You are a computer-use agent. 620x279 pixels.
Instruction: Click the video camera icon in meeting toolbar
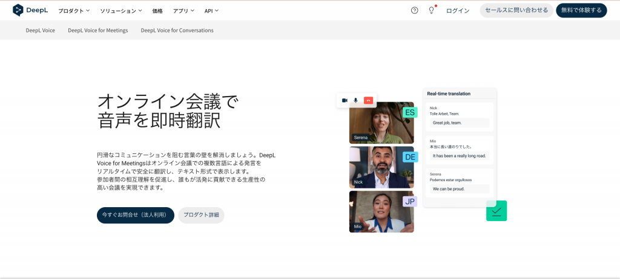tap(345, 101)
